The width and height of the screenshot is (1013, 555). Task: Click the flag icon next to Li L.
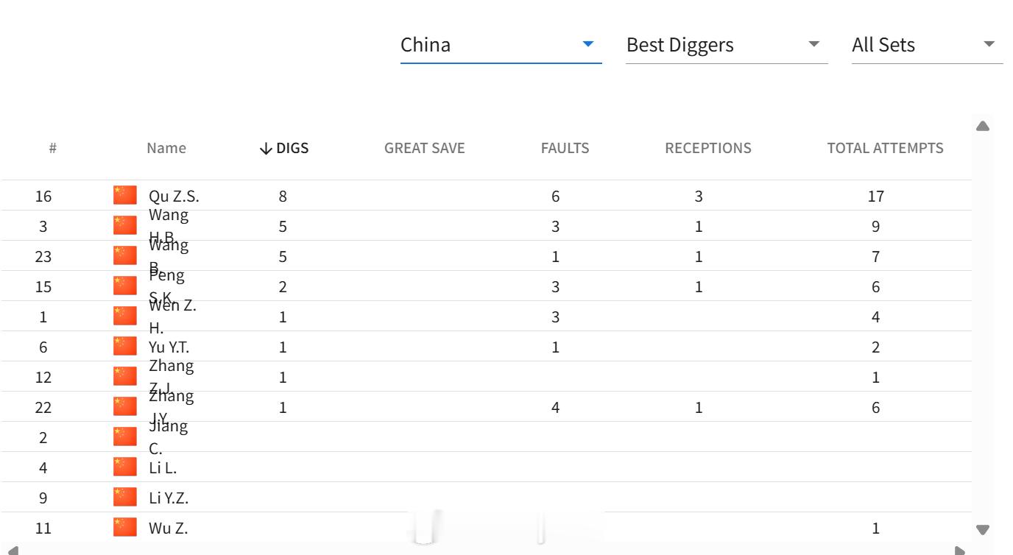125,467
